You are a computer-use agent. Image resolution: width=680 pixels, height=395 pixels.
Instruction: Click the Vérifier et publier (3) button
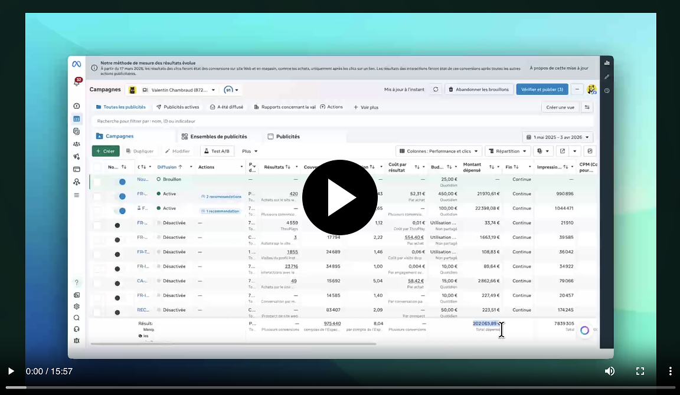click(x=542, y=90)
